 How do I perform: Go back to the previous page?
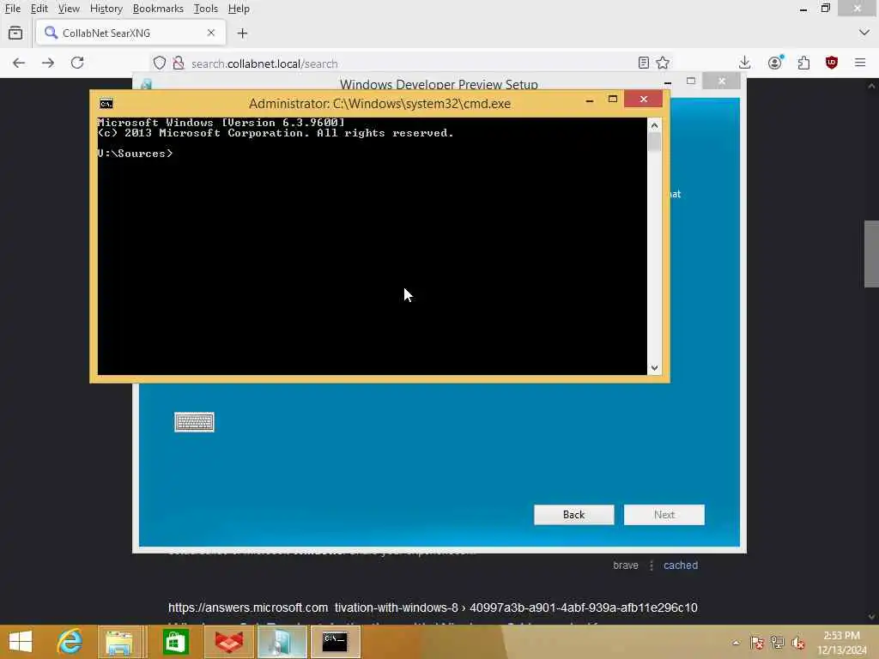pos(19,63)
